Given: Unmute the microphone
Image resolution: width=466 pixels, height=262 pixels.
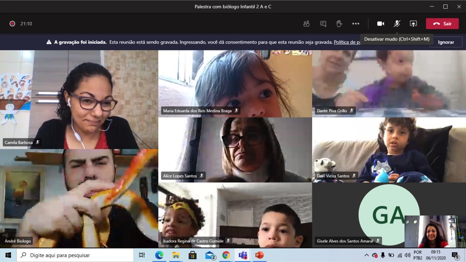Looking at the screenshot, I should click(x=397, y=24).
